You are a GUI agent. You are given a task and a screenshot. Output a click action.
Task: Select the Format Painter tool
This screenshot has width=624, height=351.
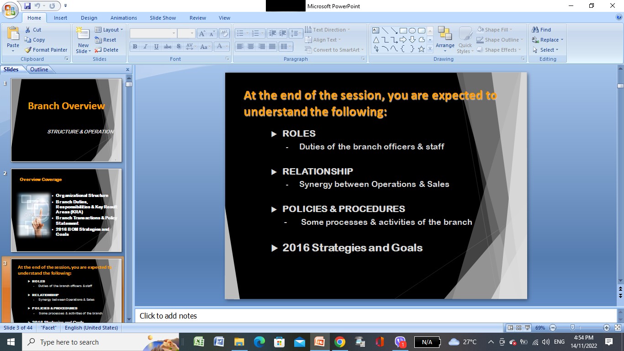click(x=46, y=50)
